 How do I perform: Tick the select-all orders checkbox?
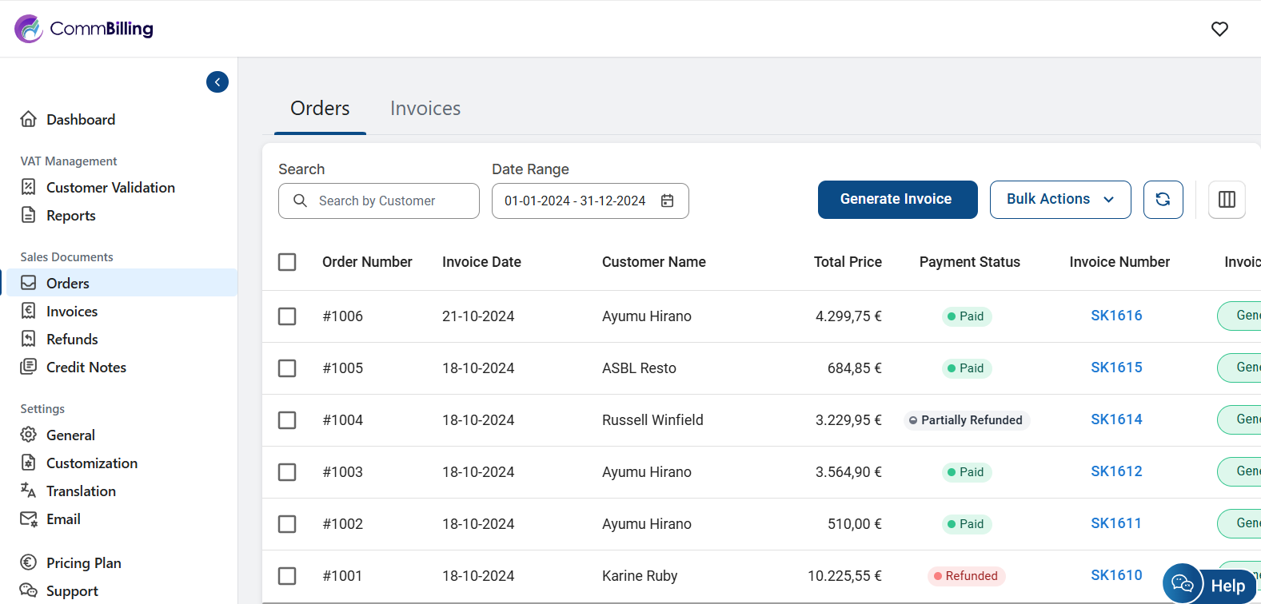(287, 262)
